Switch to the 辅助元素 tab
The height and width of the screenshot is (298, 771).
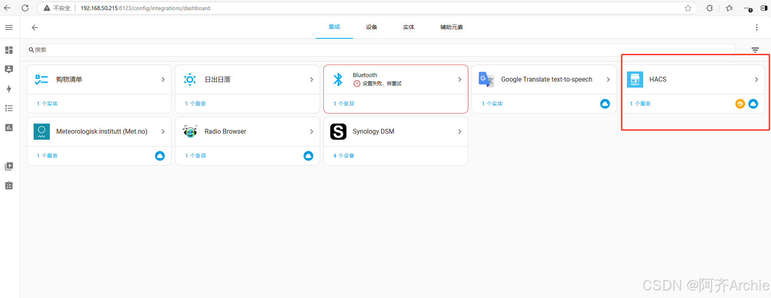(x=452, y=27)
